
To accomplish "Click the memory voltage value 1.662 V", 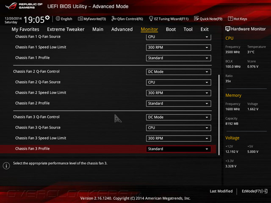I will click(x=253, y=109).
